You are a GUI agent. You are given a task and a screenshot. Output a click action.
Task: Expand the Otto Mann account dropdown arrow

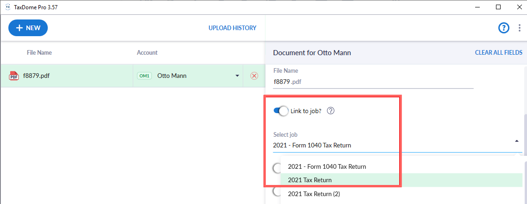[237, 76]
